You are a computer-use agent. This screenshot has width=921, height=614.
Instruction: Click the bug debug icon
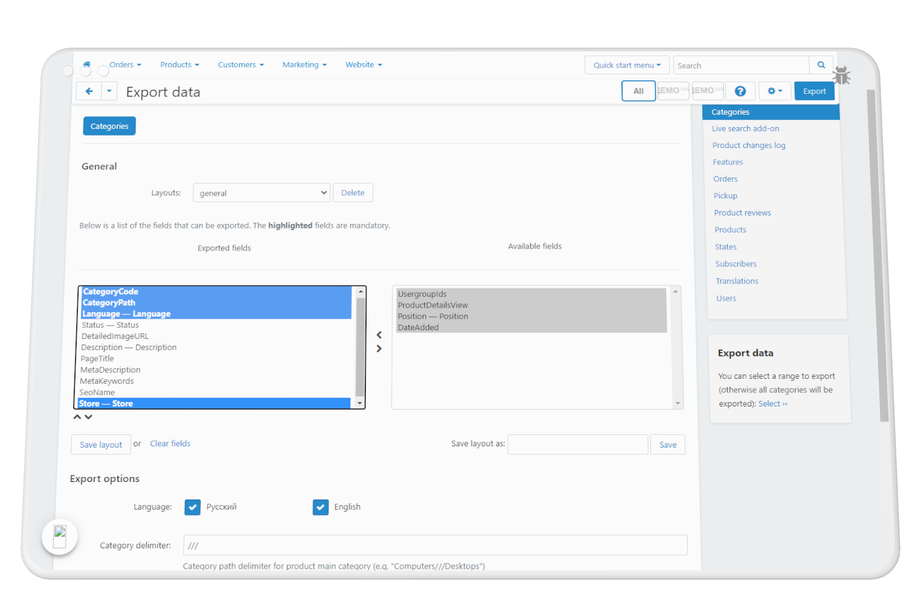click(842, 76)
